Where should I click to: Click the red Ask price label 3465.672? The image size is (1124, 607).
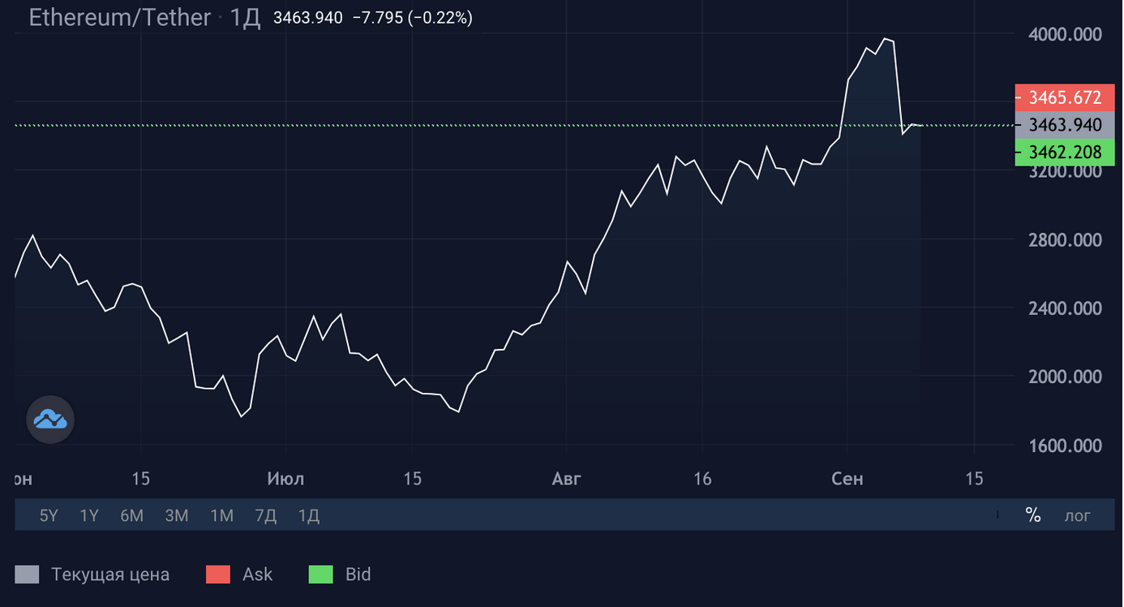pos(1065,98)
